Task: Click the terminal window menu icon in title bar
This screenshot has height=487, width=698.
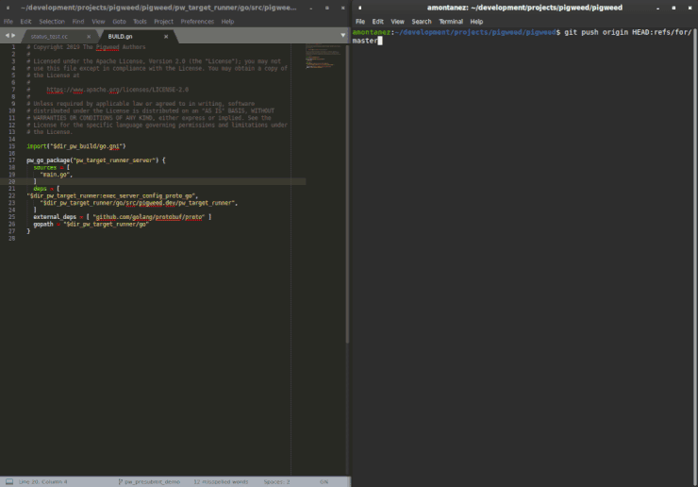Action: pyautogui.click(x=359, y=7)
